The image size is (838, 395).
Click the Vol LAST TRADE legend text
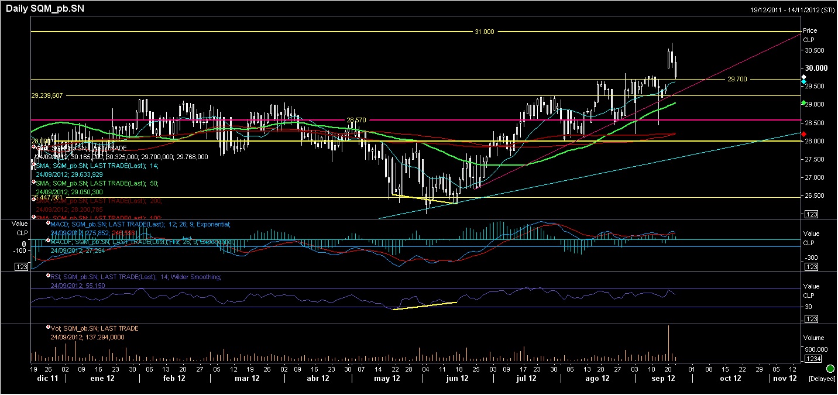pyautogui.click(x=95, y=328)
